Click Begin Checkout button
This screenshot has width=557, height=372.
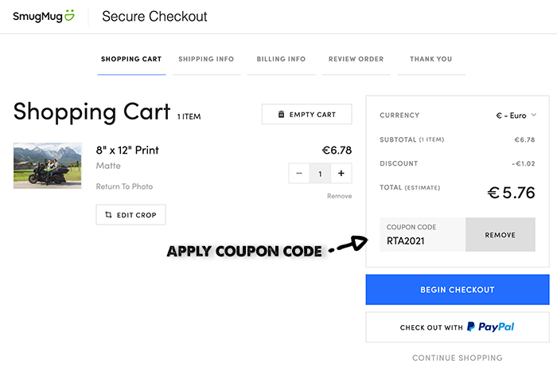[x=458, y=289]
